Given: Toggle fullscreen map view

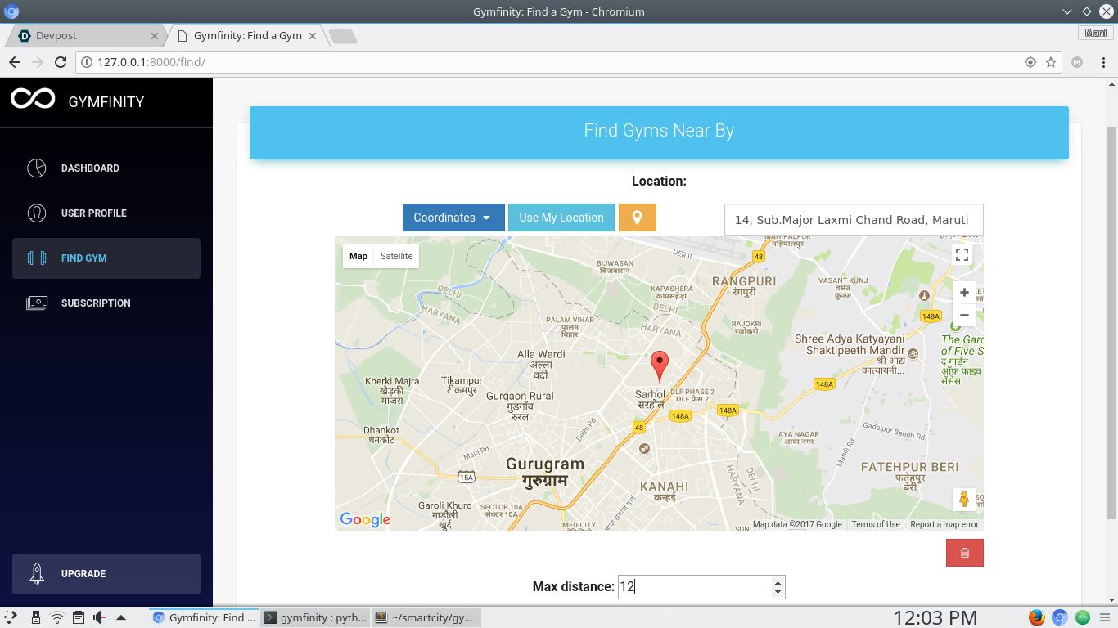Looking at the screenshot, I should click(x=962, y=255).
